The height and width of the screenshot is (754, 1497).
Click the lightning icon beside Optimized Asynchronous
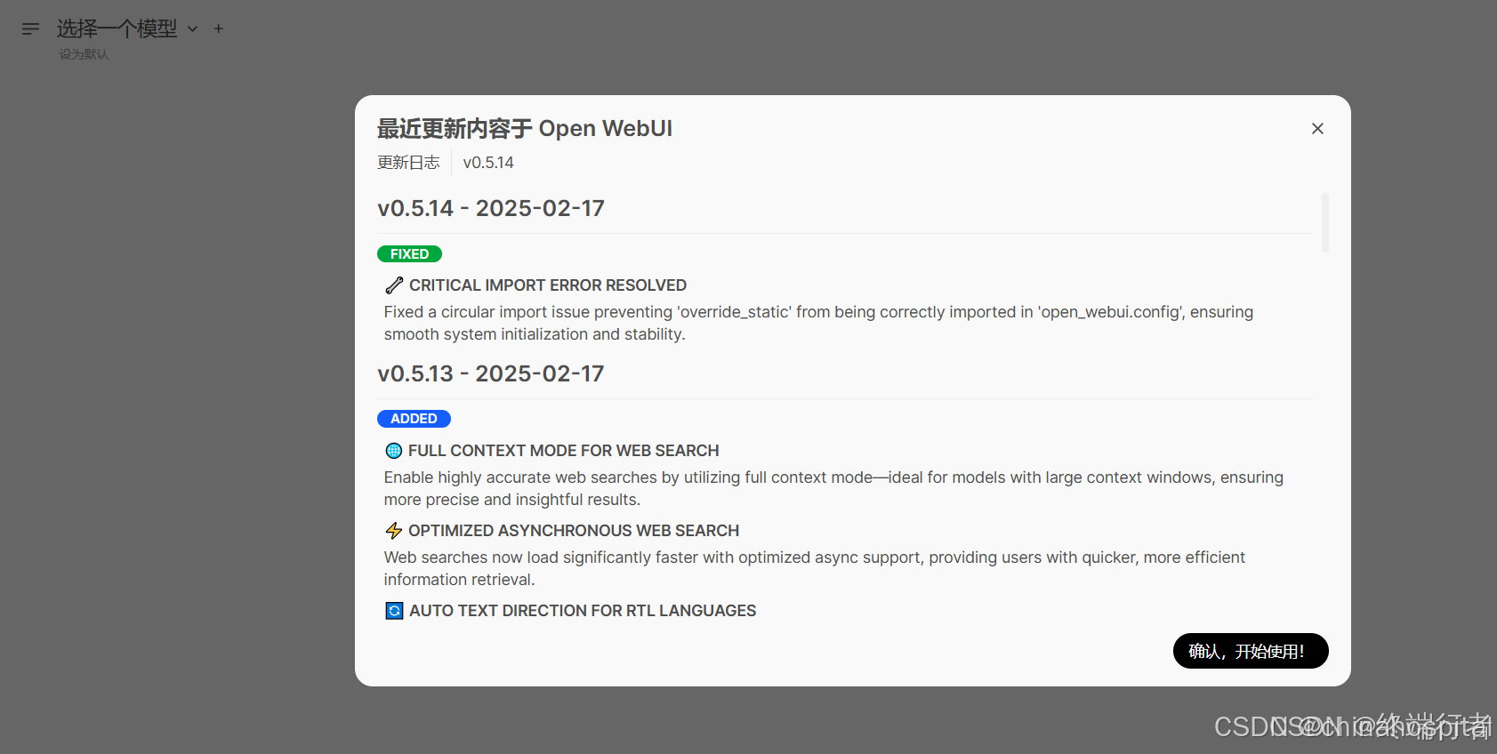[x=394, y=531]
